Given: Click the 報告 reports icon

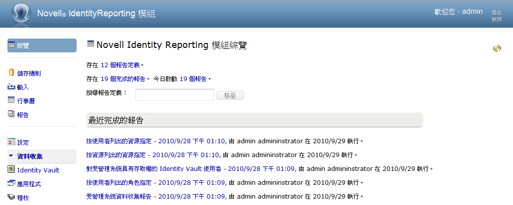Looking at the screenshot, I should 11,114.
